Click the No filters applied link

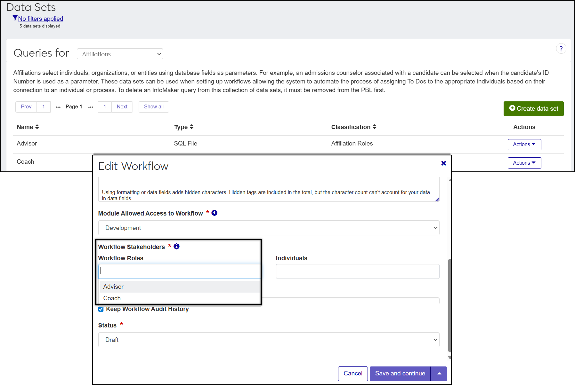[x=41, y=19]
